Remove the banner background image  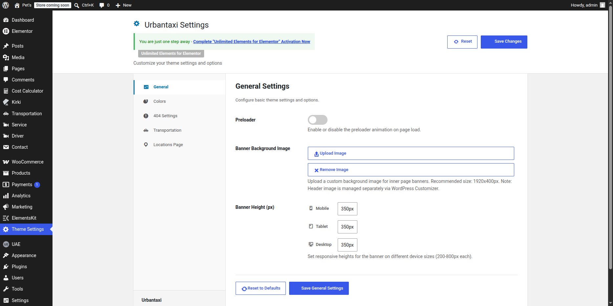[411, 170]
